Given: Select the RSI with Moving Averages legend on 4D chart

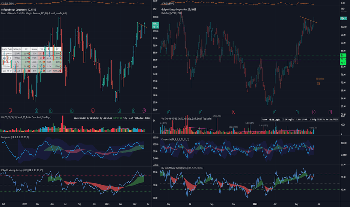Looking at the screenshot, I should [22, 170].
